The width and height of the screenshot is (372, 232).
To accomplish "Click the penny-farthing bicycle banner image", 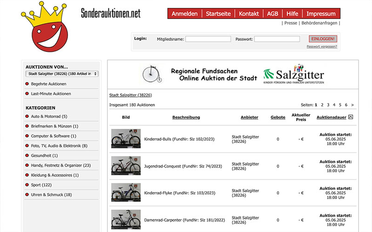I will point(152,74).
